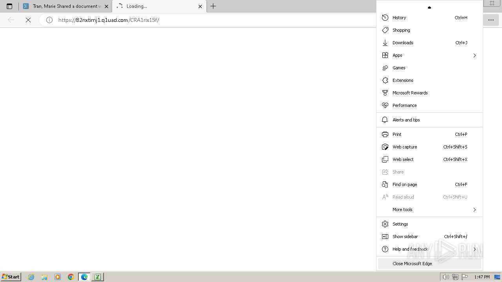Click the Apps grid icon

point(385,55)
